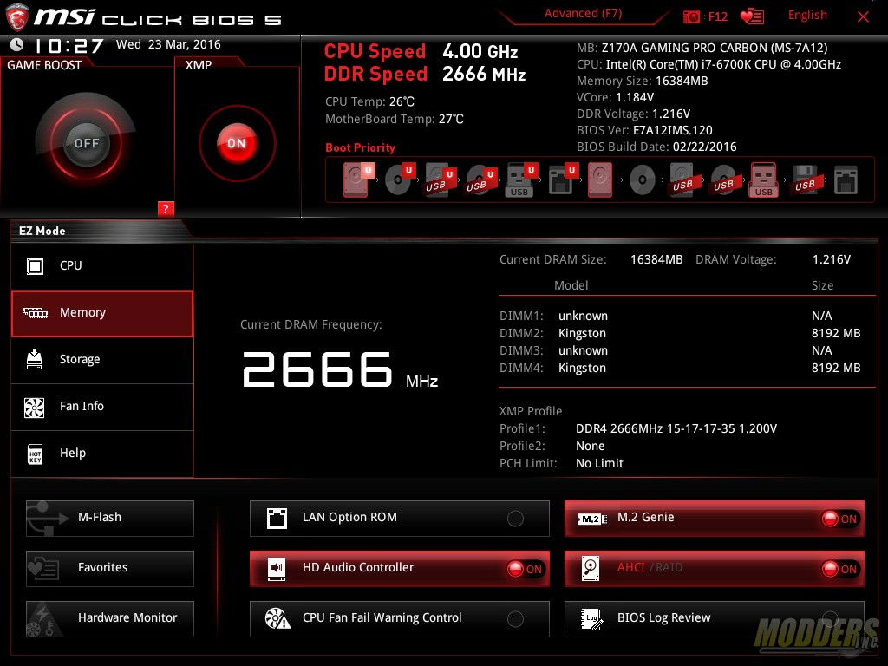Image resolution: width=888 pixels, height=666 pixels.
Task: Turn off the XMP button
Action: click(x=237, y=143)
